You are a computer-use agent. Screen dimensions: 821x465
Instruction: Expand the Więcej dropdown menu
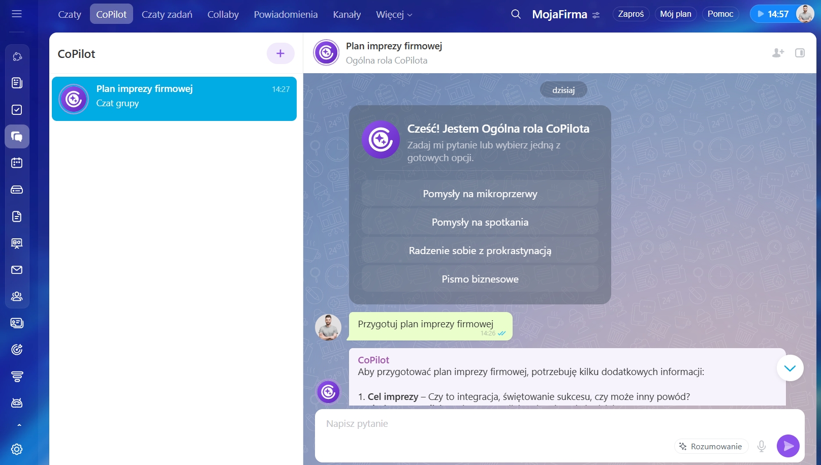[x=394, y=14]
